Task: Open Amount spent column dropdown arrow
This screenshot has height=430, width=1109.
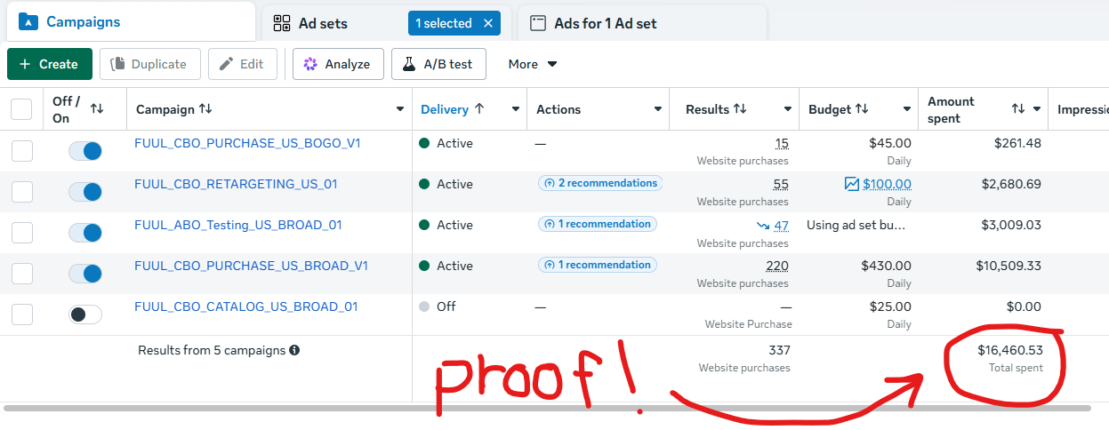Action: pos(1037,109)
